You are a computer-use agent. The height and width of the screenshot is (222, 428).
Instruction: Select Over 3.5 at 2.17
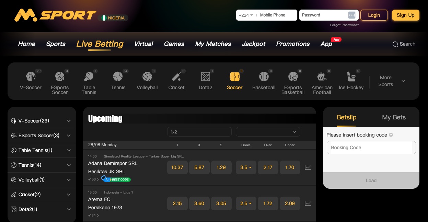(x=268, y=167)
